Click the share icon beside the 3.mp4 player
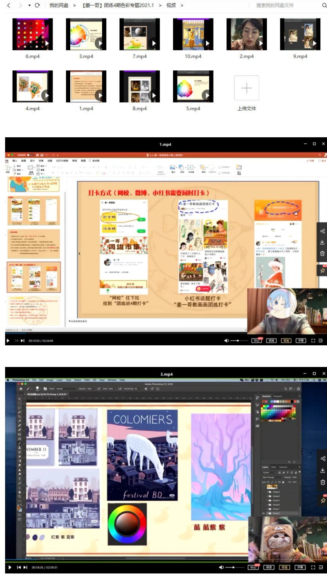 coord(323,459)
